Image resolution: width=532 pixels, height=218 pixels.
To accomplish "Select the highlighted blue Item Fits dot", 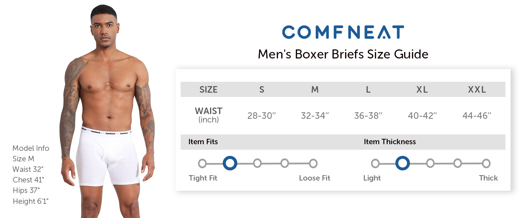I will [x=230, y=163].
